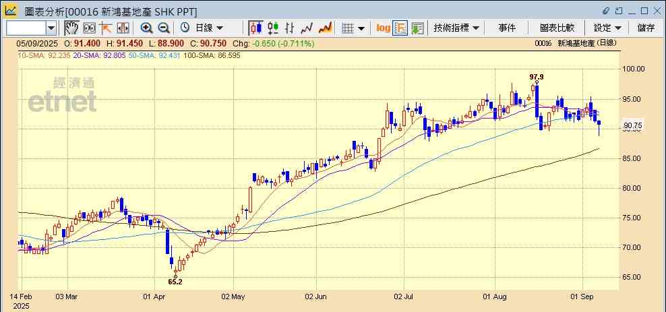The height and width of the screenshot is (312, 666).
Task: Open the 設定 settings dropdown
Action: tap(607, 28)
